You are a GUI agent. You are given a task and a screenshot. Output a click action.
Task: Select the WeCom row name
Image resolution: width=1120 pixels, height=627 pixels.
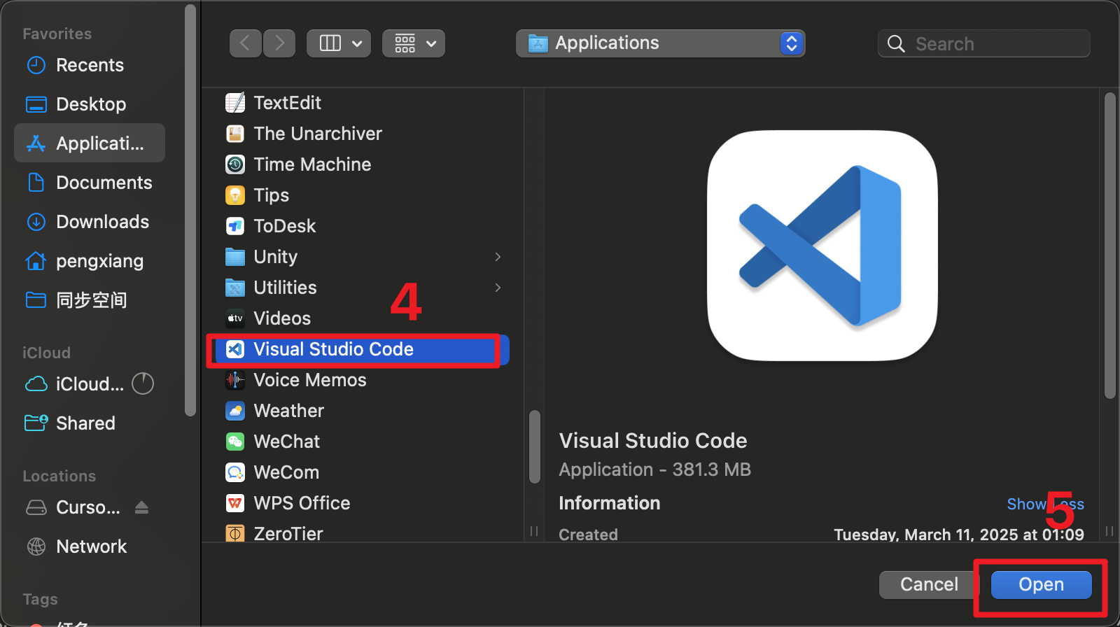(x=286, y=472)
